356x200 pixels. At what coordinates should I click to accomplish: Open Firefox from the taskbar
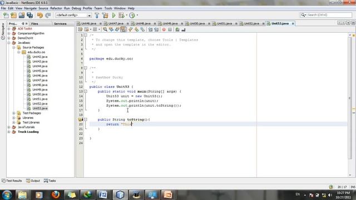(x=56, y=195)
